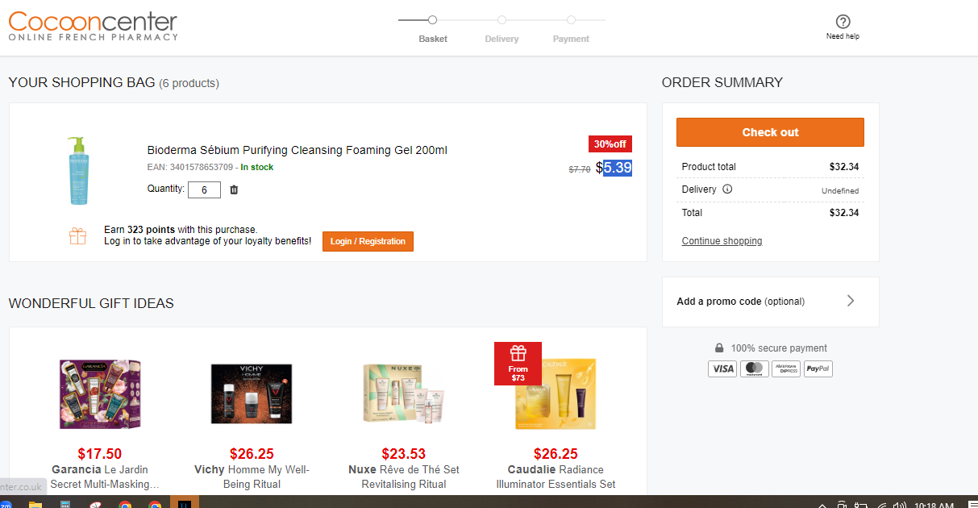
Task: Follow the Continue shopping link
Action: [x=722, y=241]
